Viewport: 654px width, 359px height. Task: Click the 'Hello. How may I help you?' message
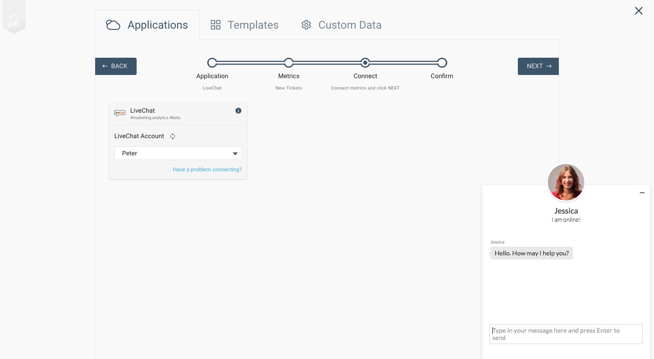pos(531,253)
